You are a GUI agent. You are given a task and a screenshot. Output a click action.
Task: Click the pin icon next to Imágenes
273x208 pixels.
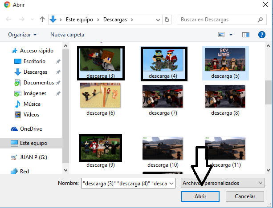[58, 93]
